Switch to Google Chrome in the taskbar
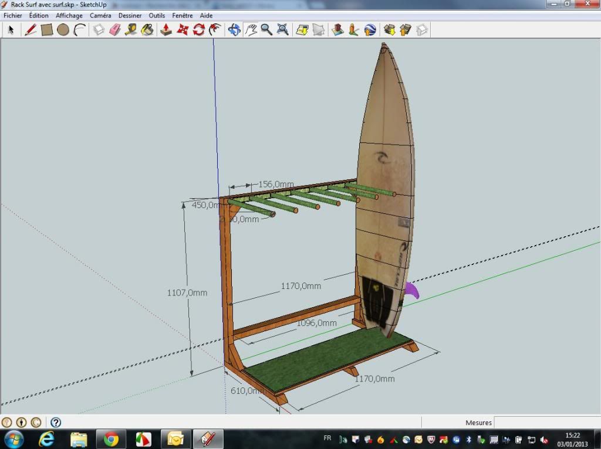601x449 pixels. pyautogui.click(x=111, y=439)
